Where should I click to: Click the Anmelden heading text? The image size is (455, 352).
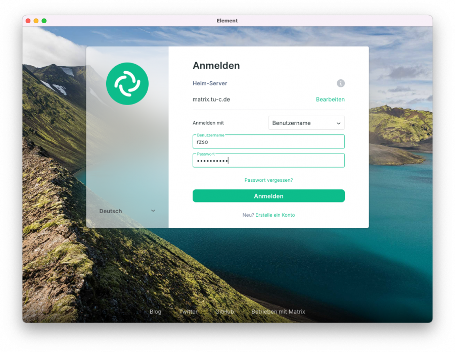pyautogui.click(x=216, y=66)
